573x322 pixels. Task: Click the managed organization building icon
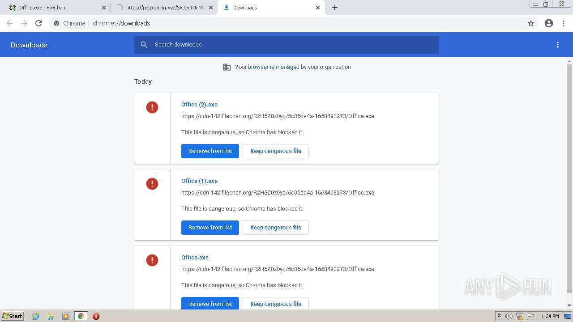point(227,67)
